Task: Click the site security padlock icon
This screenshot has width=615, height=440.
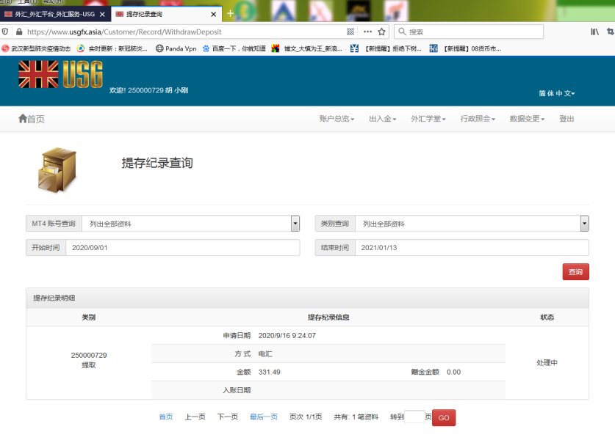Action: [18, 32]
